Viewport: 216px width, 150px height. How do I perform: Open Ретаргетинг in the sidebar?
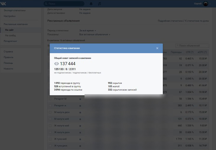click(10, 41)
